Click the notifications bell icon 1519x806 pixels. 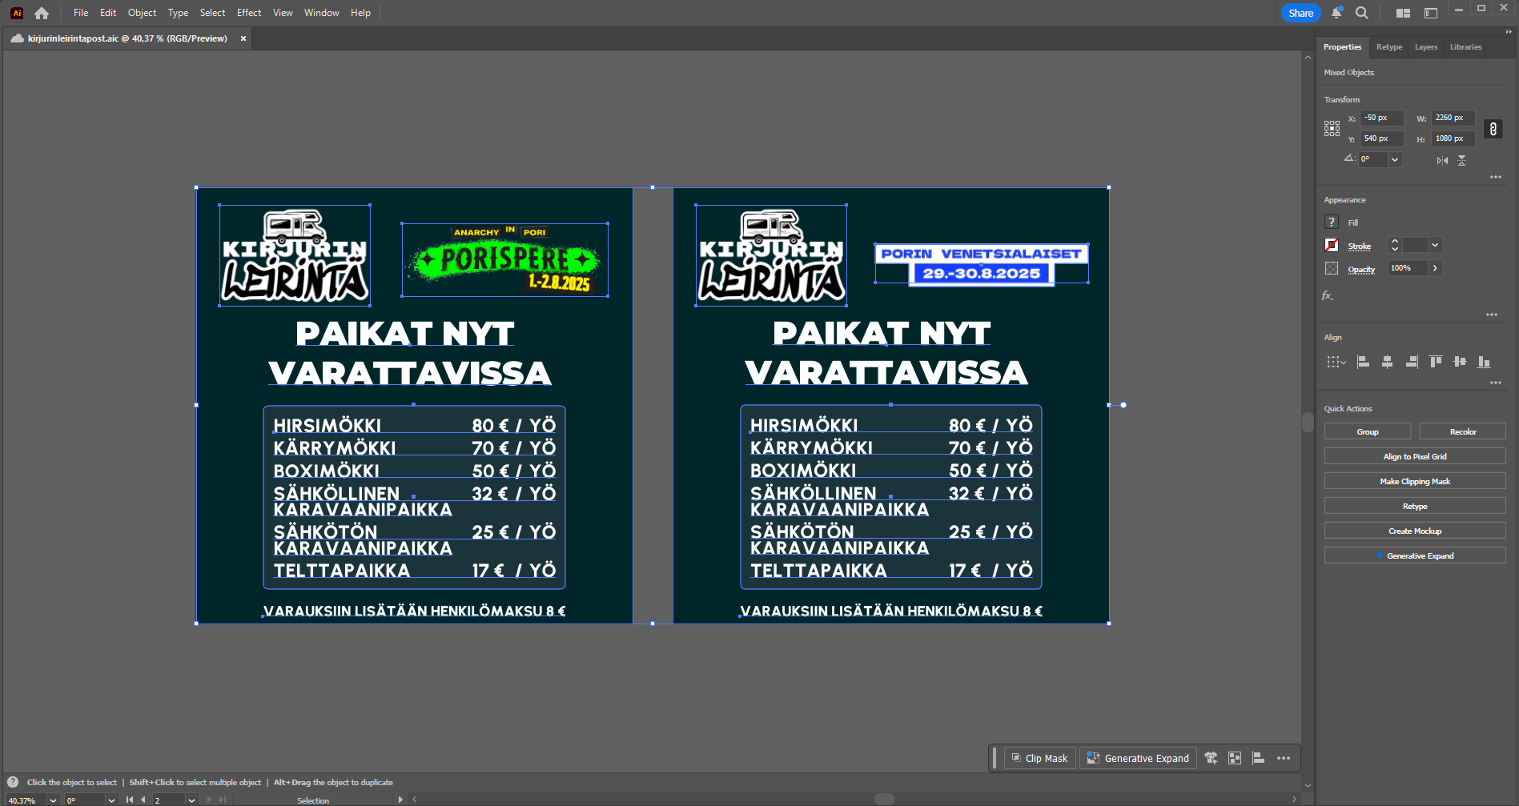(x=1336, y=13)
